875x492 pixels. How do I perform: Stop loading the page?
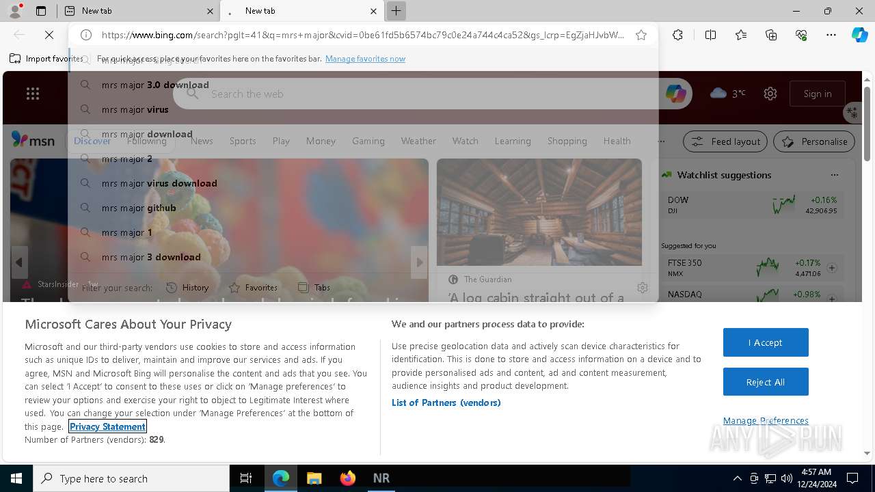pos(50,35)
